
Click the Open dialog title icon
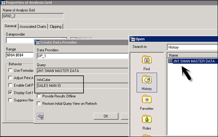133,39
